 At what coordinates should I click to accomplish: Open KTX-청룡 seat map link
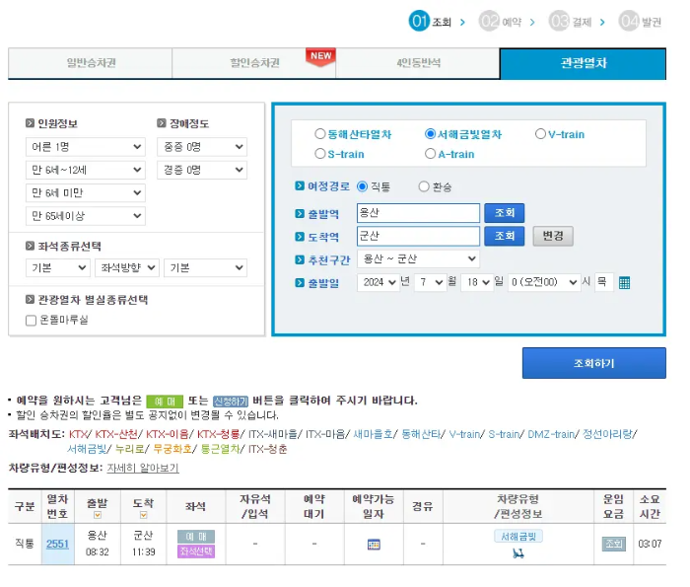(x=218, y=434)
